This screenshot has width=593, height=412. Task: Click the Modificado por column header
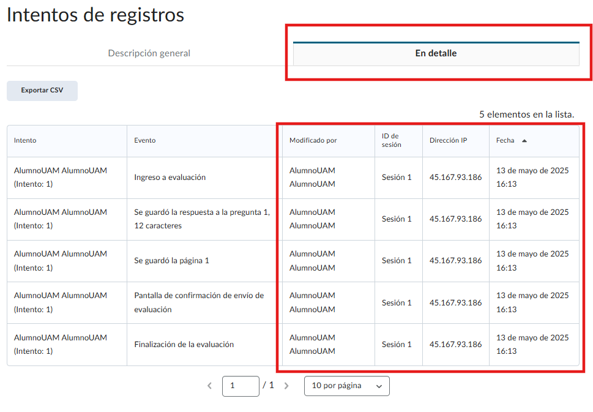tap(313, 140)
